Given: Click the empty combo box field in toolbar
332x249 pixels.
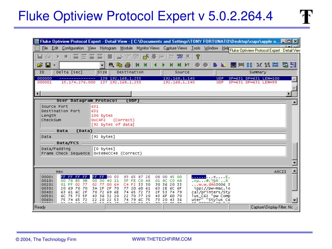Looking at the screenshot, I should [x=79, y=65].
